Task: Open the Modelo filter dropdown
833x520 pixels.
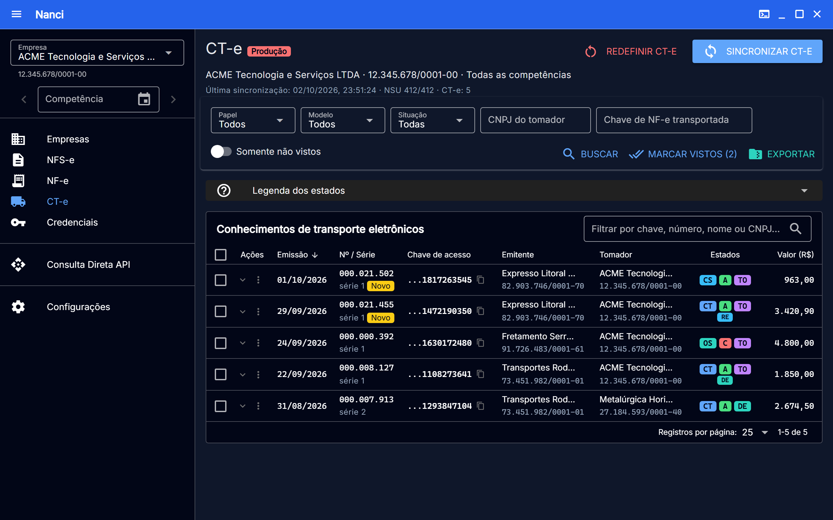Action: click(x=343, y=120)
